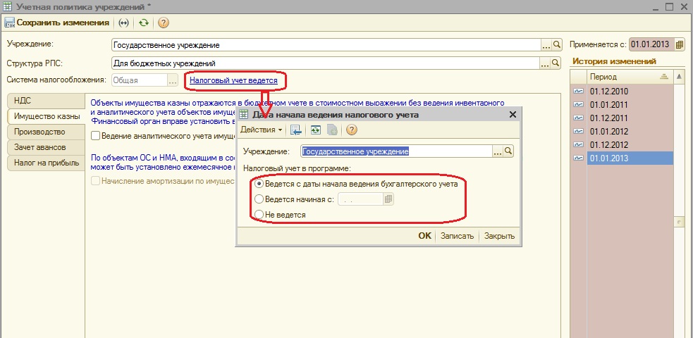Viewport: 693px width, 338px height.
Task: Select the 'Не ведется' radio button
Action: (x=259, y=214)
